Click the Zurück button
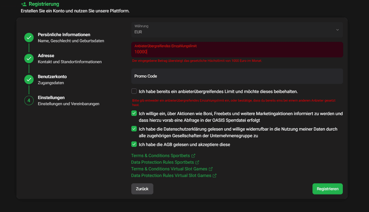Image resolution: width=369 pixels, height=212 pixels. tap(142, 189)
